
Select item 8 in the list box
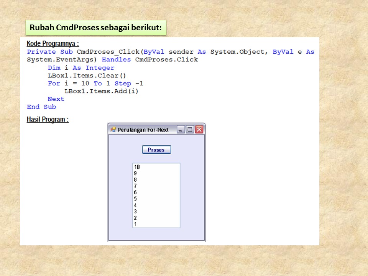pos(156,179)
